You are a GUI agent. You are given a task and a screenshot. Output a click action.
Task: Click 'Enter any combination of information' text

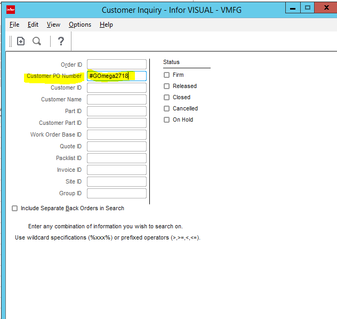[106, 226]
